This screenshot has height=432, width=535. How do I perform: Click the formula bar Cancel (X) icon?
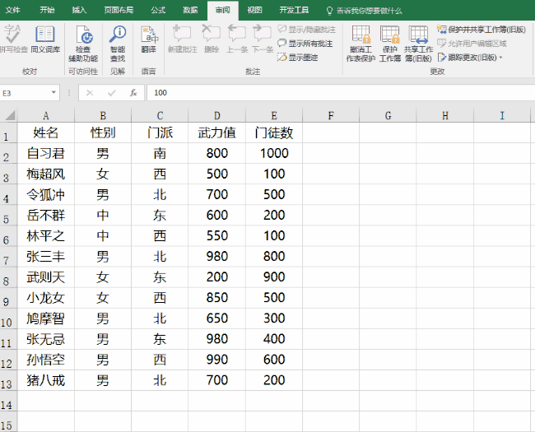(90, 92)
